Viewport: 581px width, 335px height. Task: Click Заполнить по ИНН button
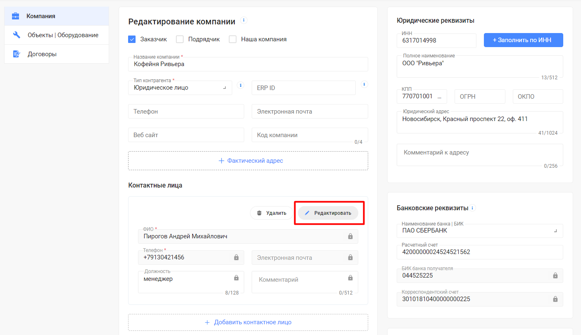pos(524,40)
